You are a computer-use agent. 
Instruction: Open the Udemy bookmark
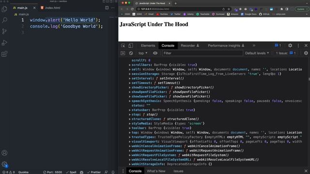(x=188, y=14)
